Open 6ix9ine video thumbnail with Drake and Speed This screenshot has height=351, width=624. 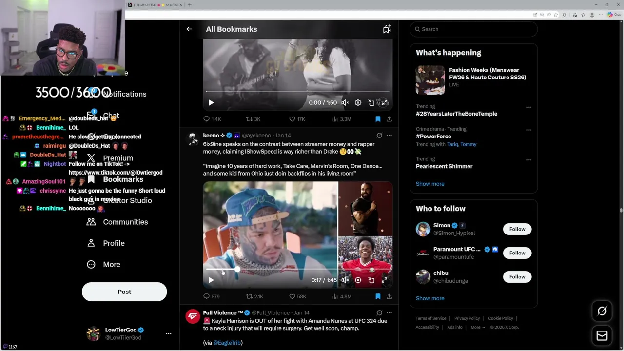pos(298,235)
